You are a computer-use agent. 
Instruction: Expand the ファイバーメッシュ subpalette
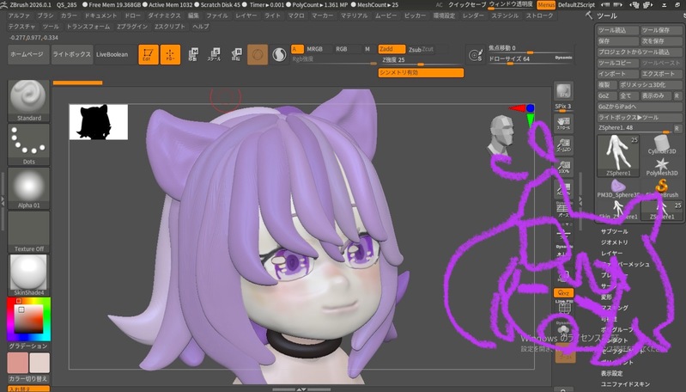point(625,264)
